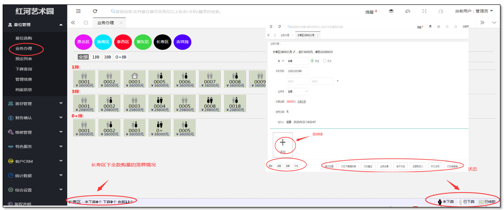Expand the 财务确认 sidebar section
Image resolution: width=504 pixels, height=210 pixels.
point(33,118)
